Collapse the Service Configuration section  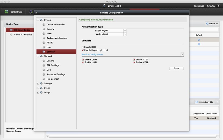(x=182, y=54)
